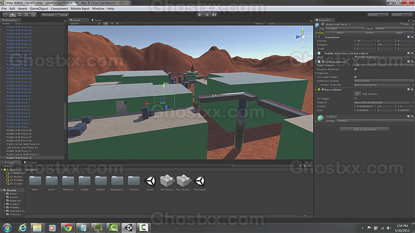Open the GameObject menu
This screenshot has height=233, width=415.
coord(39,9)
